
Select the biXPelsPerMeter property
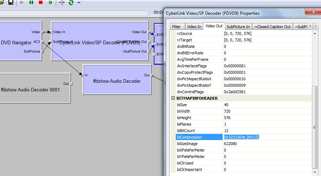tap(244, 150)
